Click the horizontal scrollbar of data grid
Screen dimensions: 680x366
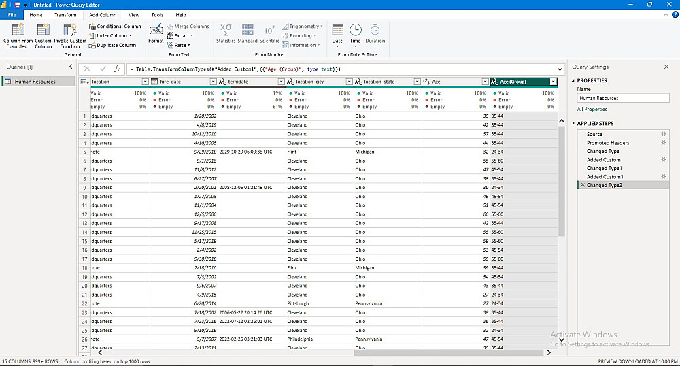(449, 352)
